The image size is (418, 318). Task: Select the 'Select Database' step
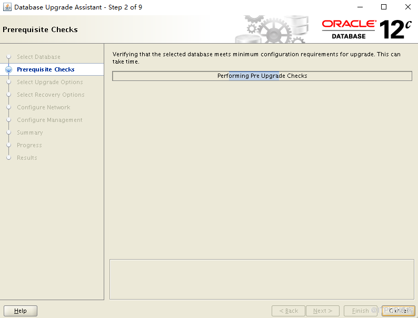[38, 57]
